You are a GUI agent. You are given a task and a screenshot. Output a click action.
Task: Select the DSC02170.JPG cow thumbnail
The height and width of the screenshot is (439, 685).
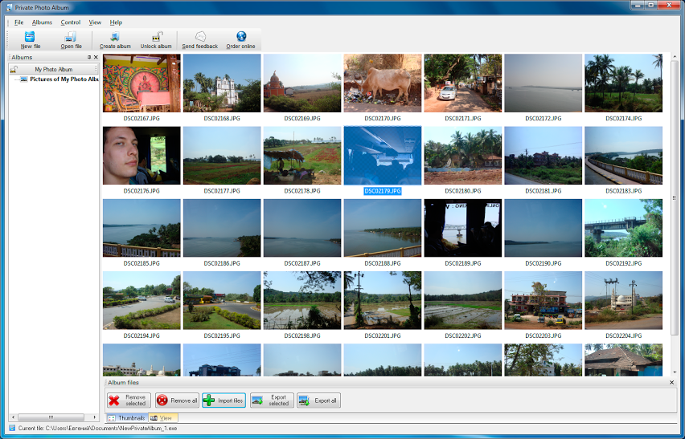pos(382,83)
